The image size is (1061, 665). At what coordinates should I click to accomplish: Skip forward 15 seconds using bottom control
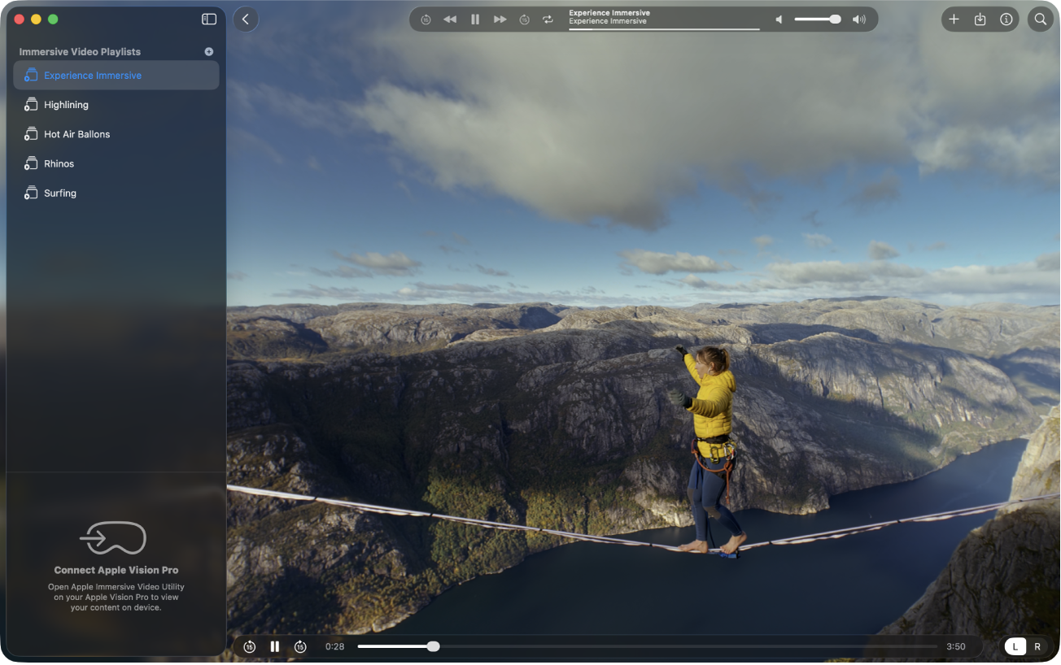click(x=300, y=646)
